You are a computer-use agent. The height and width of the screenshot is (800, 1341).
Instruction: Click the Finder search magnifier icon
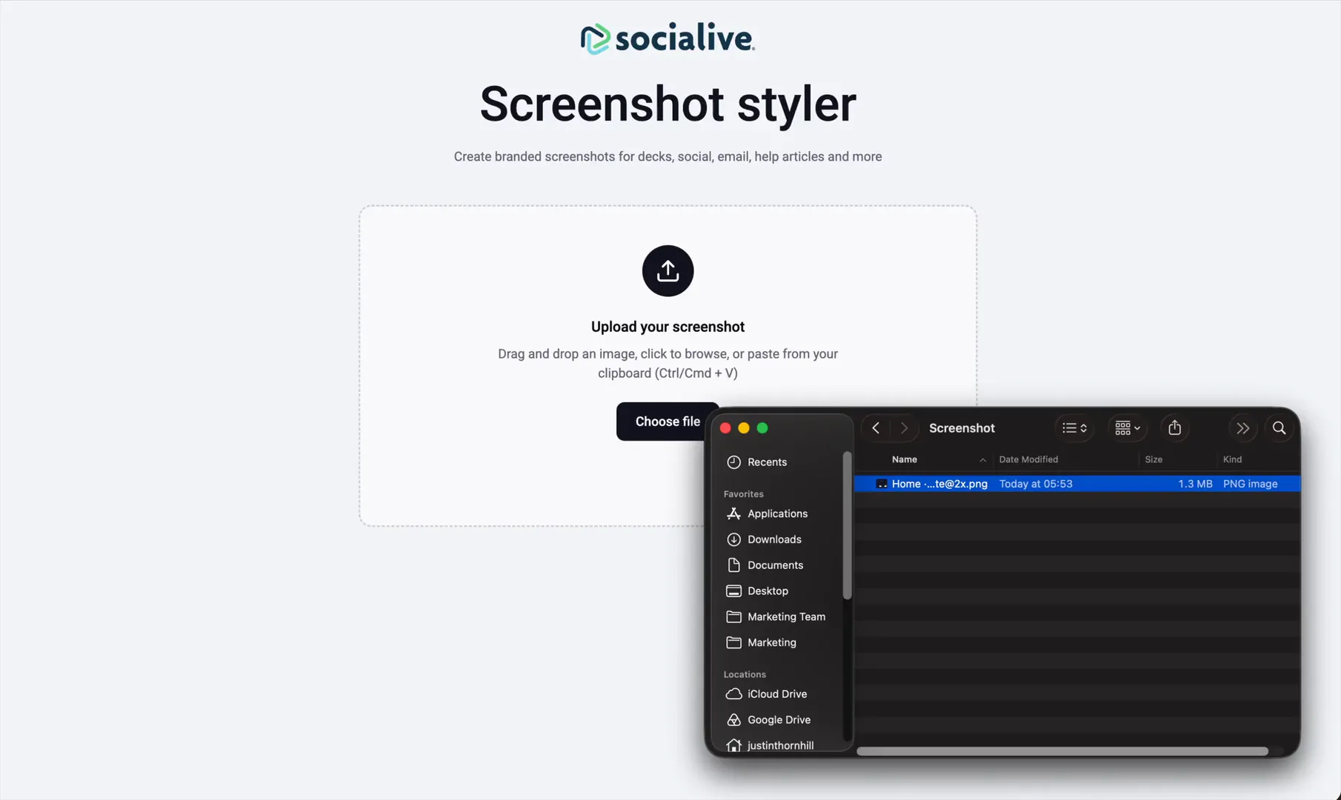click(x=1279, y=428)
